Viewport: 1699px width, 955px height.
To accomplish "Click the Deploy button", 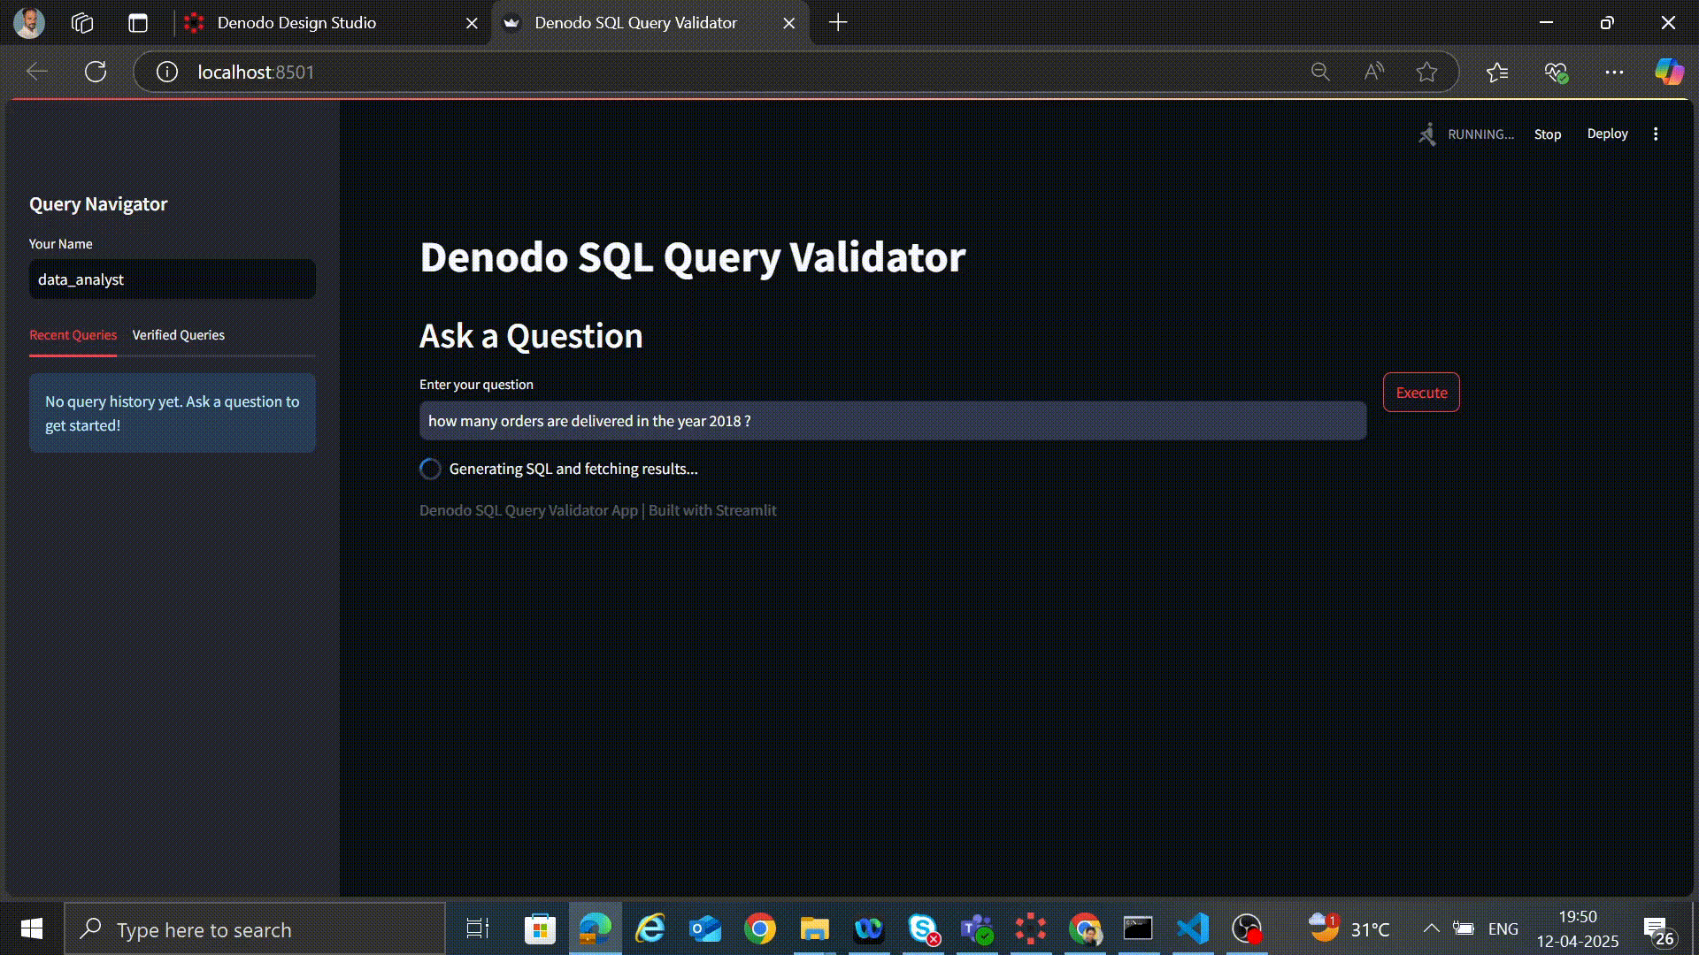I will (x=1607, y=134).
